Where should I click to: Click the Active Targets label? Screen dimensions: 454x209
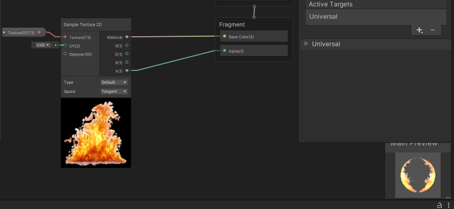(331, 4)
